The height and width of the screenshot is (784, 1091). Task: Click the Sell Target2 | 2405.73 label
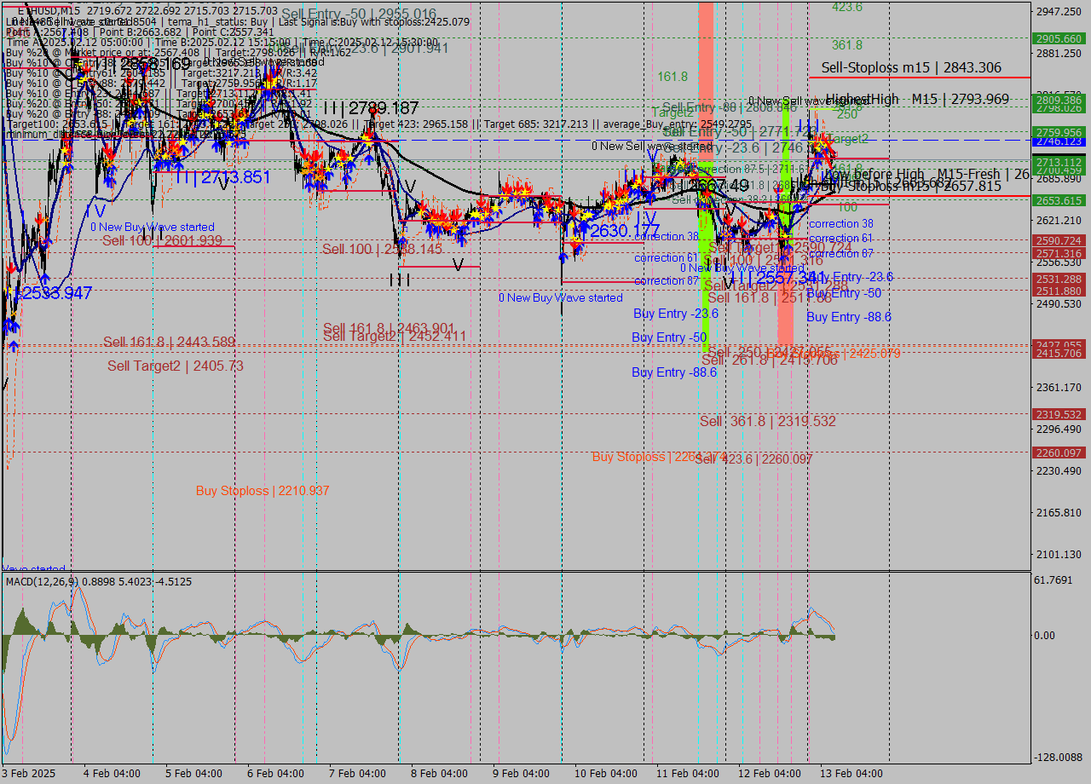coord(174,366)
